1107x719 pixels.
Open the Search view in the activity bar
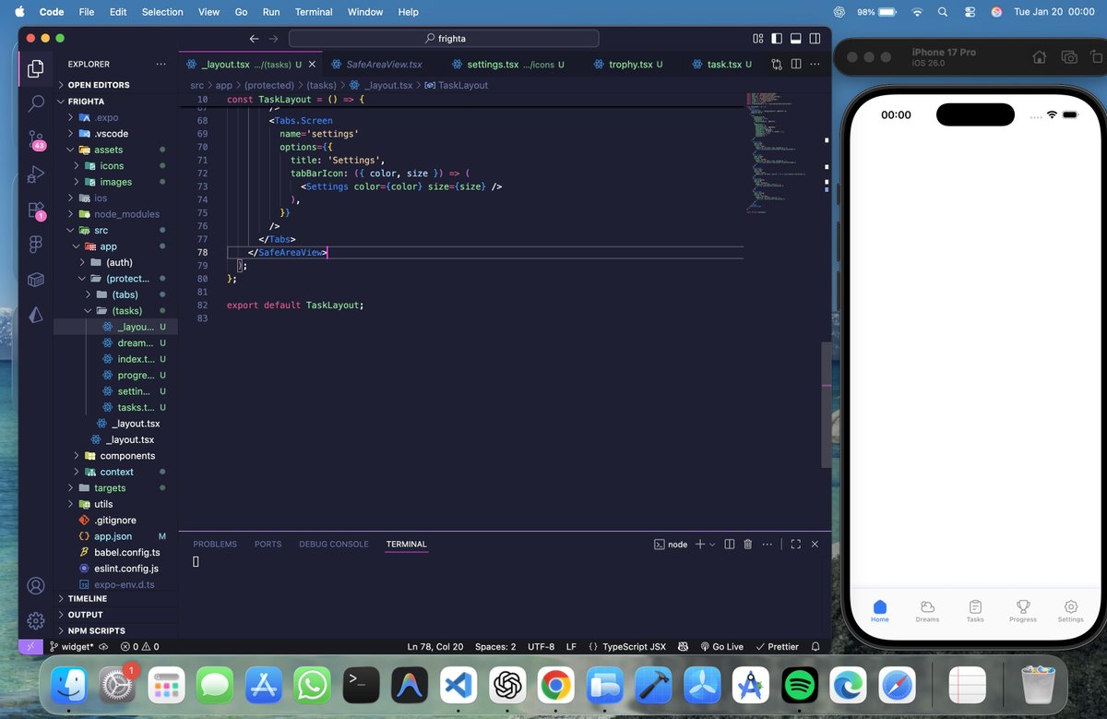tap(35, 102)
